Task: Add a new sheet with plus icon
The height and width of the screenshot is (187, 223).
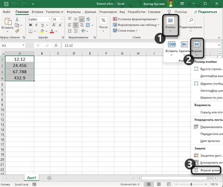Action: pos(49,178)
